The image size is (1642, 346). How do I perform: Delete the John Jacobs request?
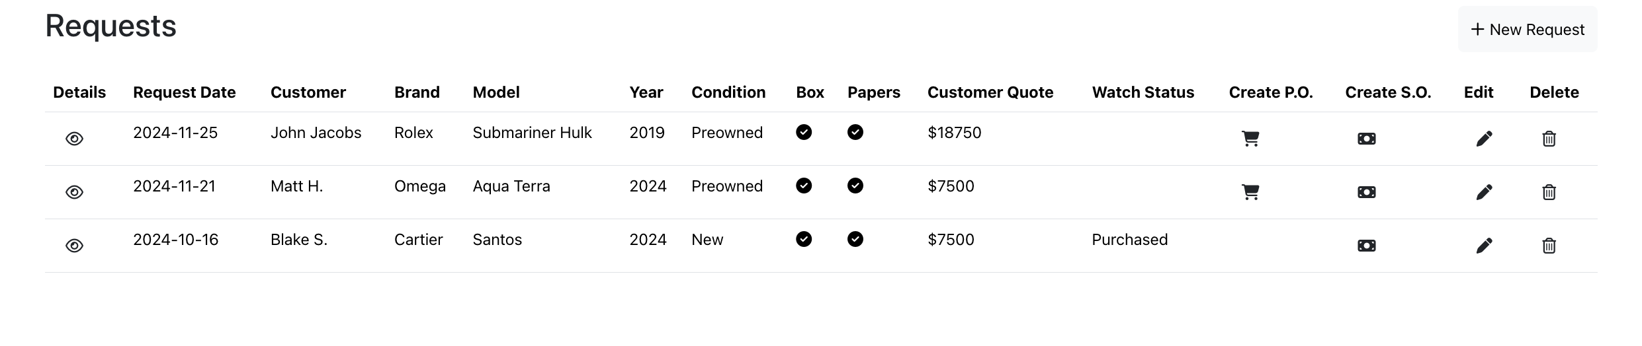coord(1549,139)
